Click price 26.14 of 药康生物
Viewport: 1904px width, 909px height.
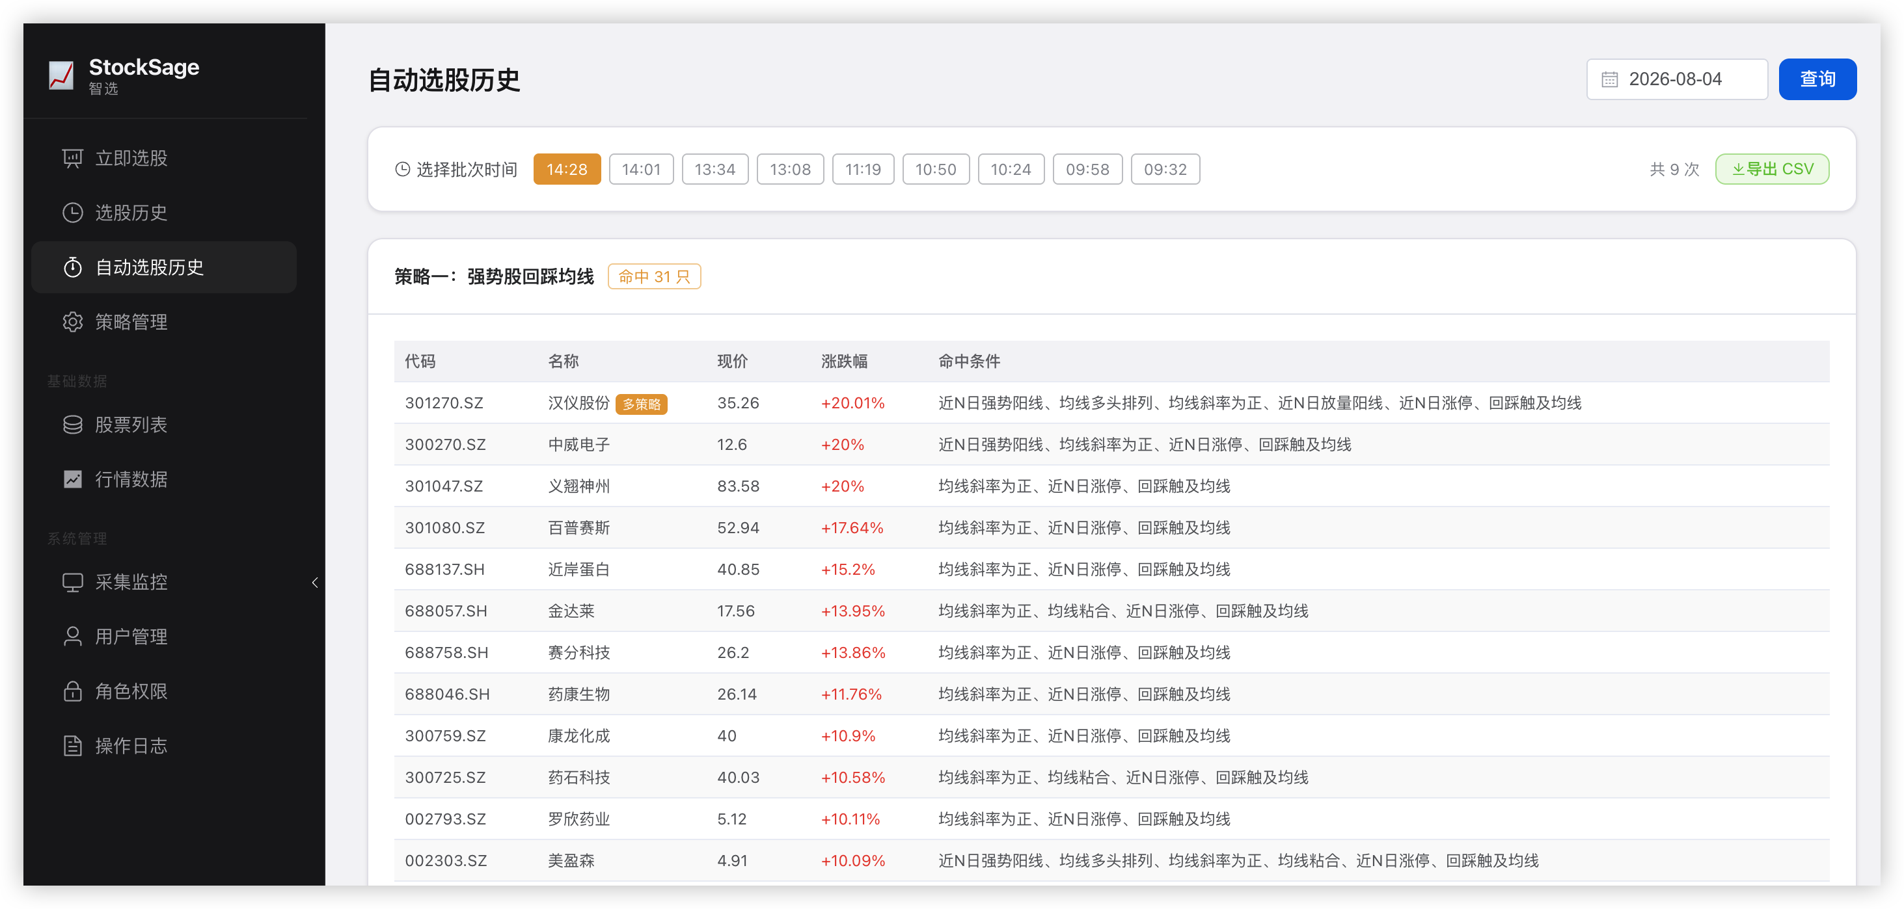(x=736, y=694)
